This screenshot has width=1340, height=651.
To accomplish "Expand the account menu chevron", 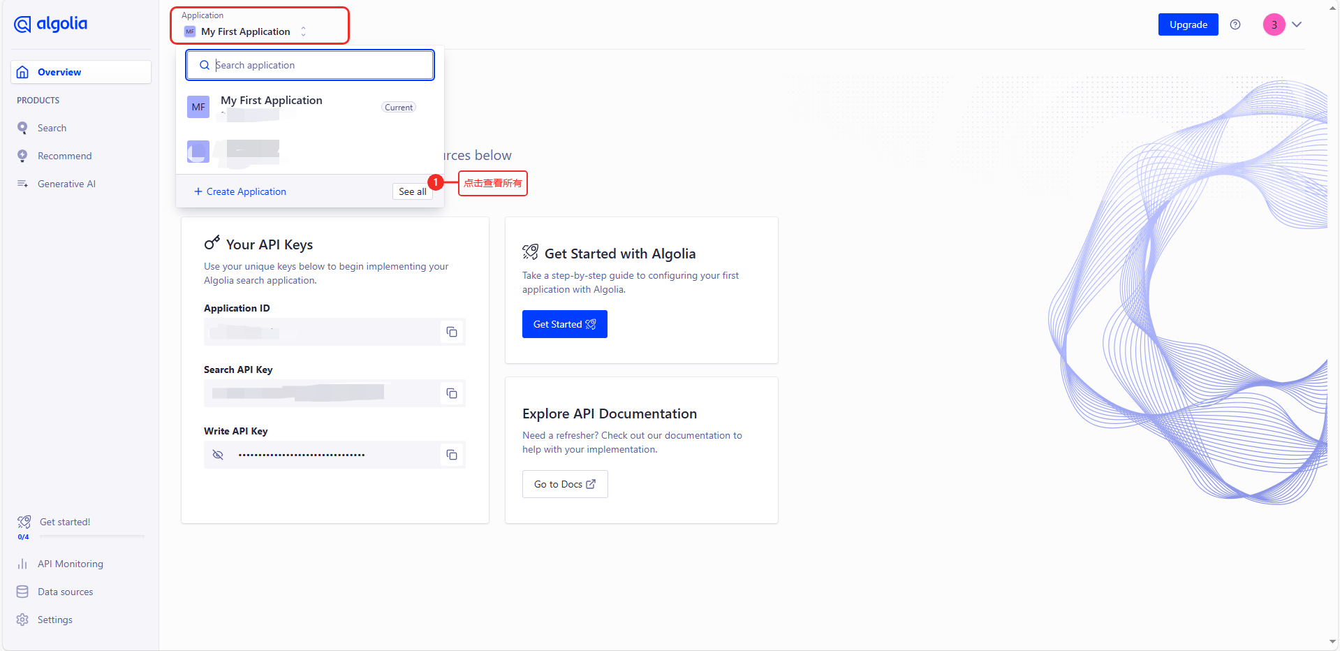I will (1297, 24).
